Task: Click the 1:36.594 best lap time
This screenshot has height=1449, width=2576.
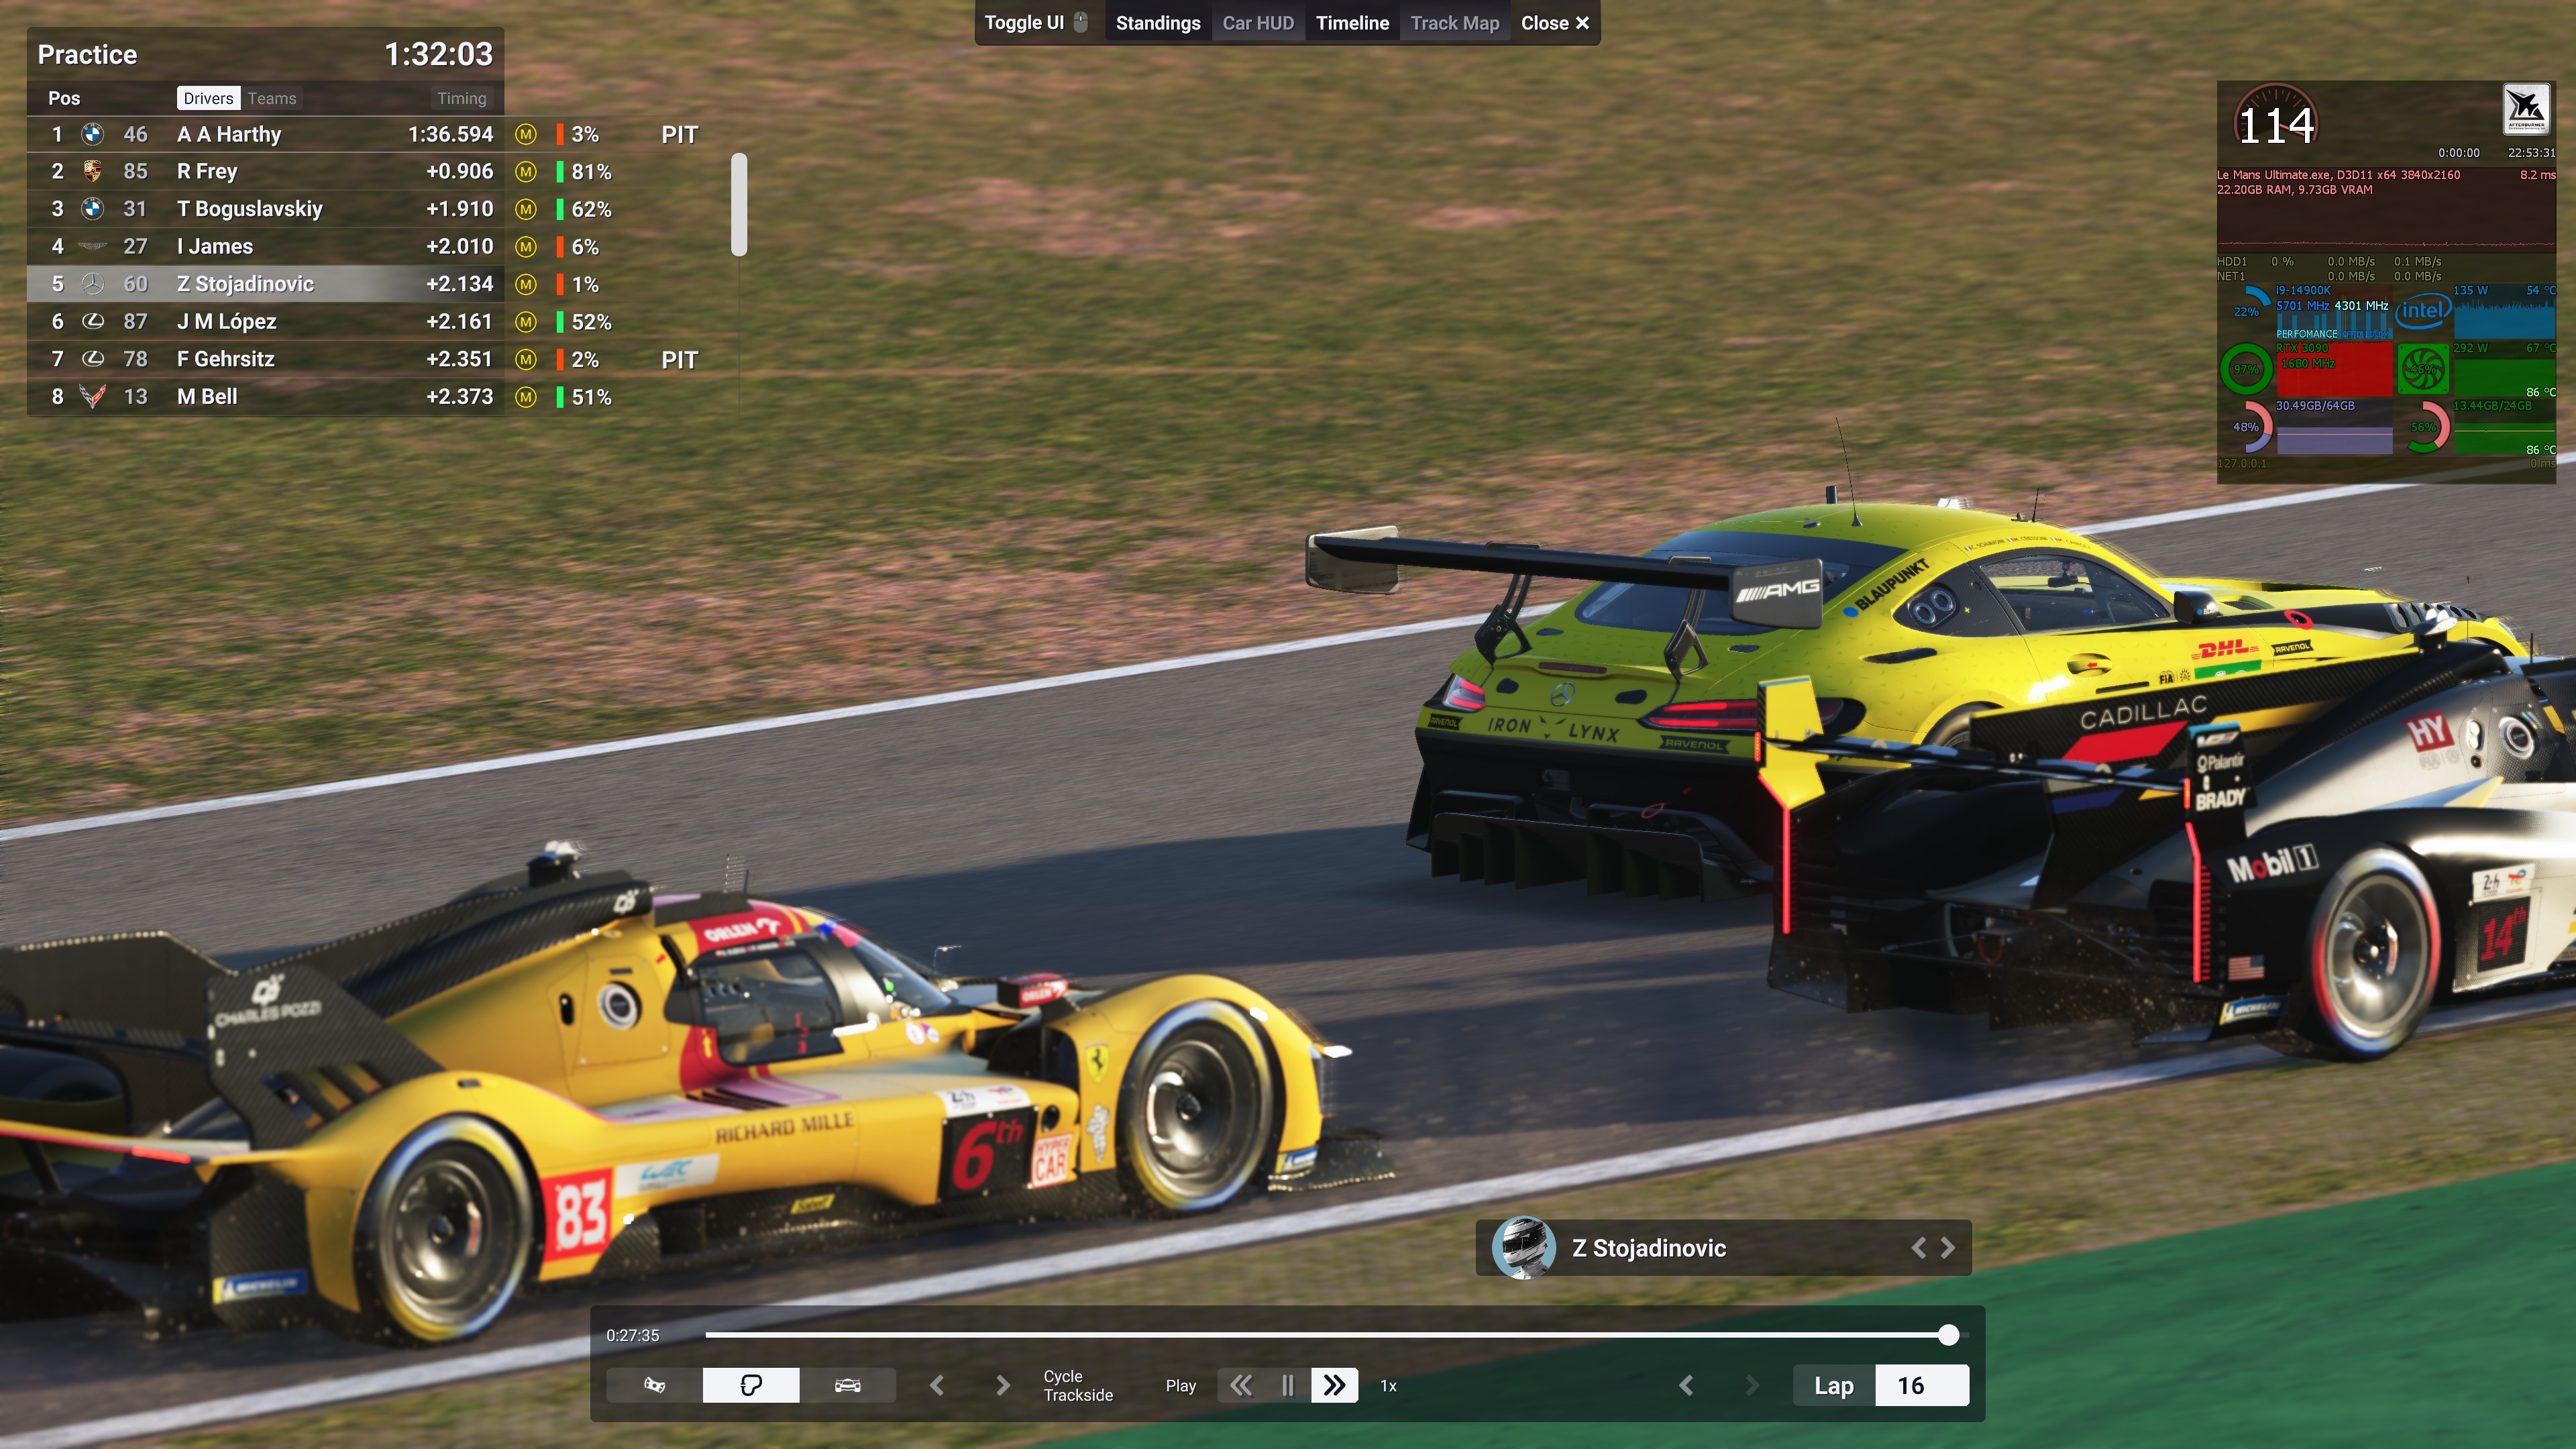Action: [x=450, y=134]
